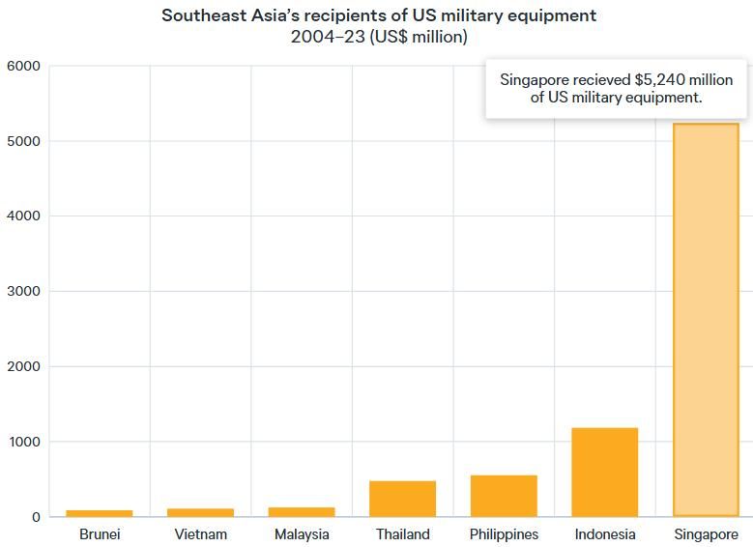Click the 6000 y-axis tick label

pyautogui.click(x=22, y=66)
